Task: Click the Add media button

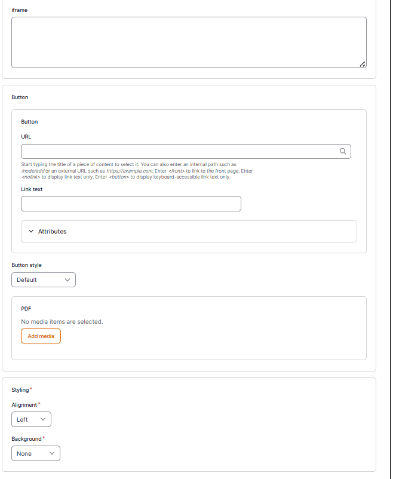Action: click(41, 336)
